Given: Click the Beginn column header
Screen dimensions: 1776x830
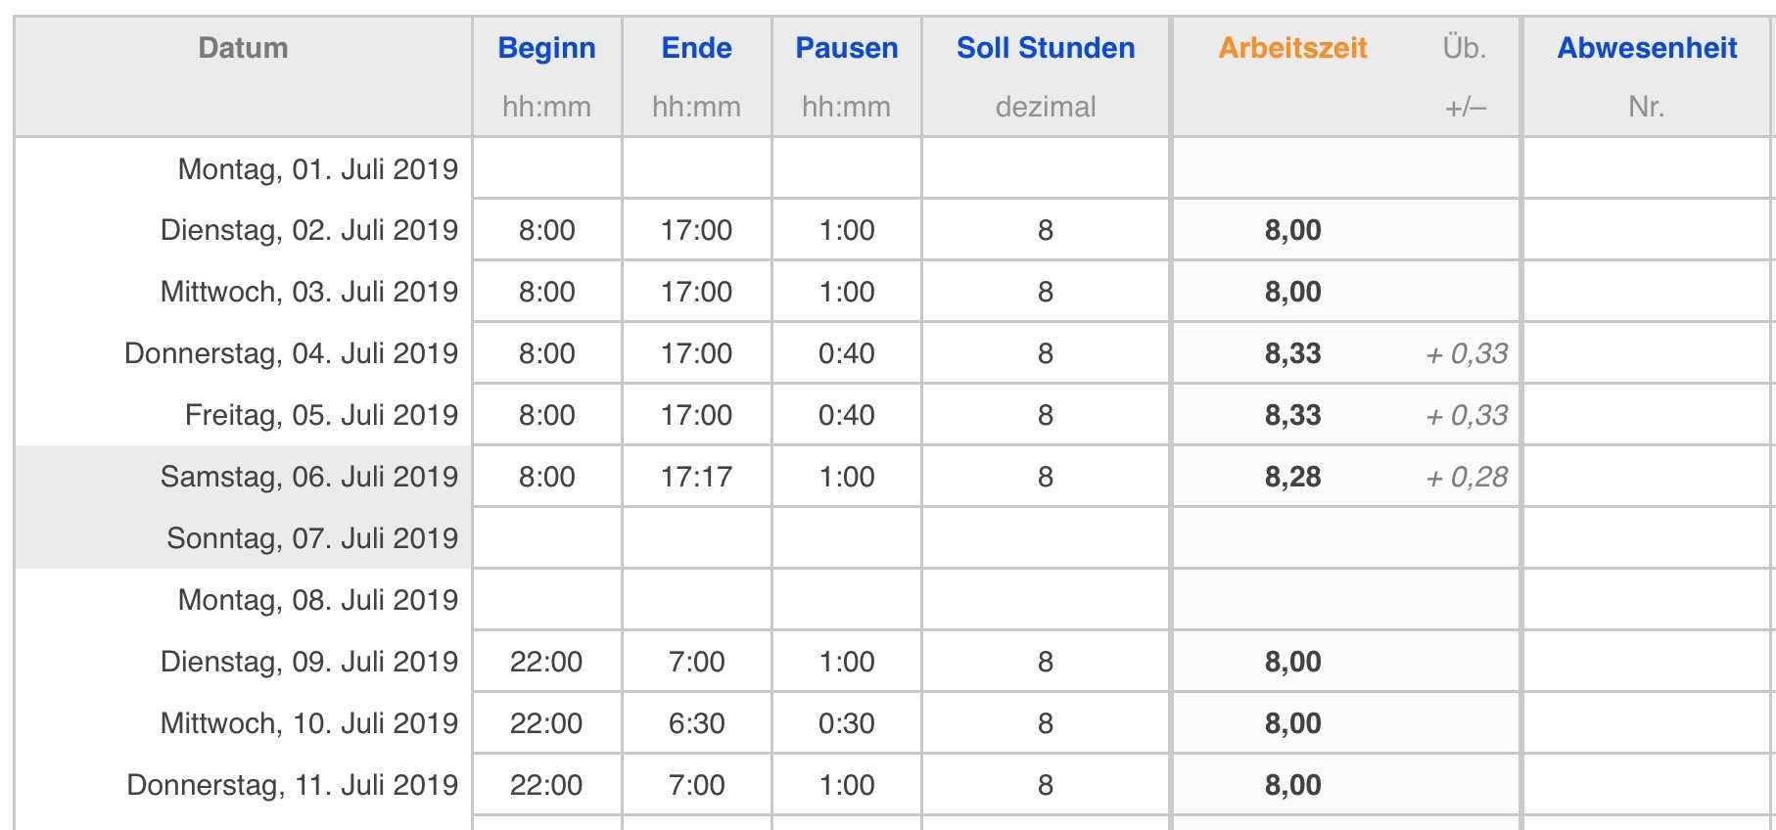Looking at the screenshot, I should [546, 48].
